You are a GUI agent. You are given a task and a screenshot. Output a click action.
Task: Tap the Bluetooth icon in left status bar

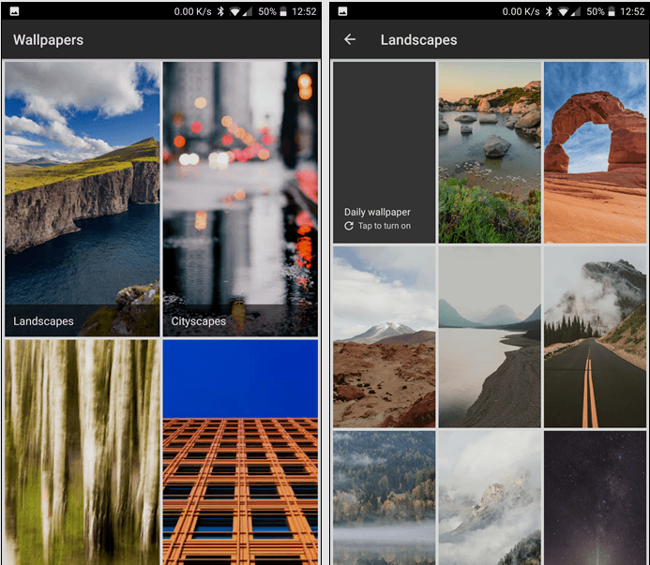pyautogui.click(x=220, y=11)
